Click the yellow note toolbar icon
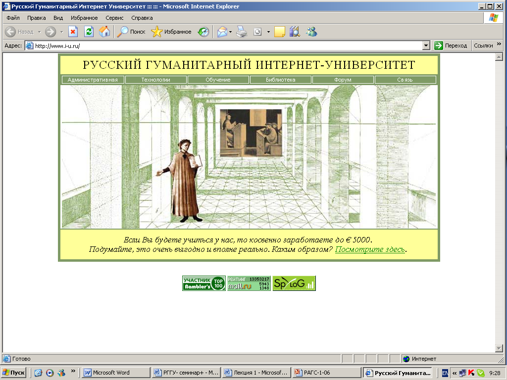 (279, 32)
